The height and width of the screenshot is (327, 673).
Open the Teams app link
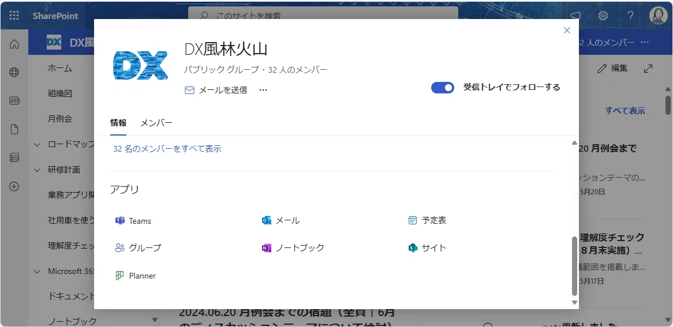(x=133, y=220)
